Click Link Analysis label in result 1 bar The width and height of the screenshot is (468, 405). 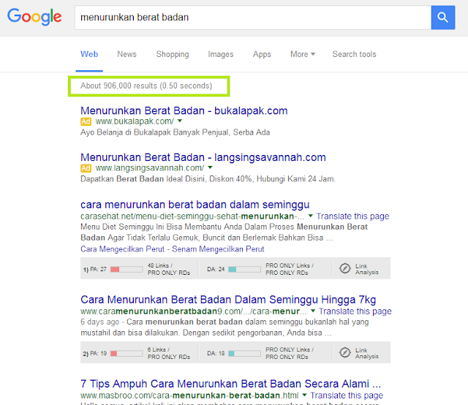[x=367, y=269]
